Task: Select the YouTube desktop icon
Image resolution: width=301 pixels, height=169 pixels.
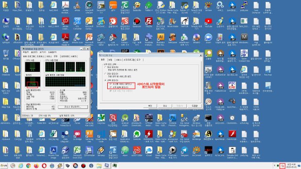Action: (x=208, y=21)
